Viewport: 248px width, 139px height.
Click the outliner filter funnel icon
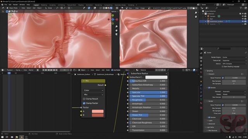click(x=241, y=8)
